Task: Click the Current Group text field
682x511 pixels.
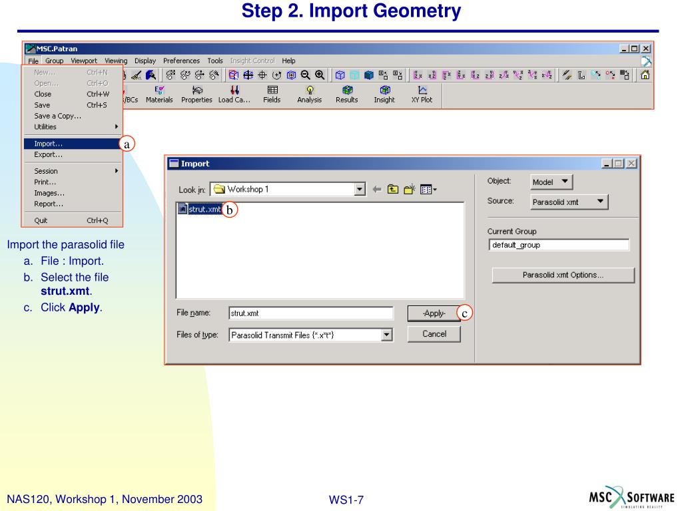Action: (559, 245)
